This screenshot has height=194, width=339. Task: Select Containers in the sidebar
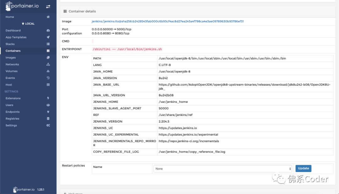point(13,51)
